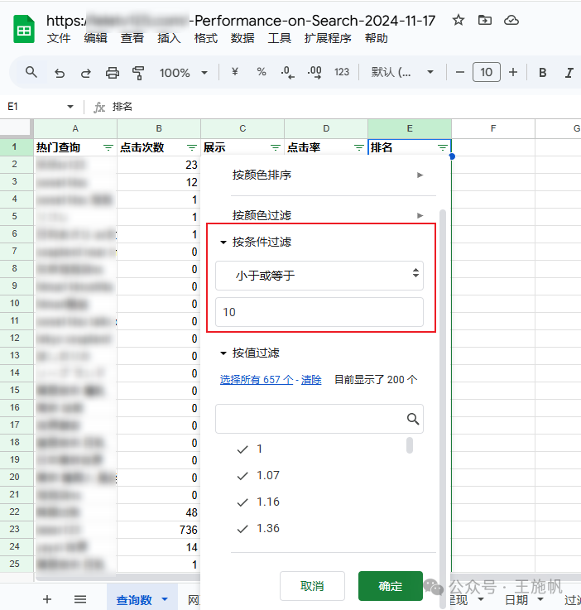Open the 编辑 menu
The width and height of the screenshot is (581, 610).
tap(96, 38)
